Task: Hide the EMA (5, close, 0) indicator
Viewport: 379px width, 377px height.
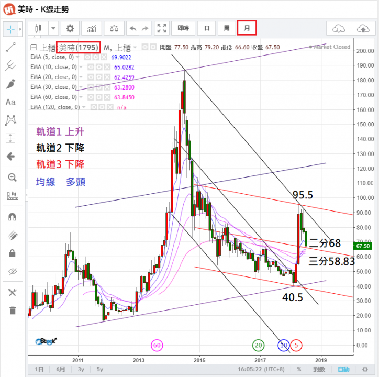Action: (87, 57)
